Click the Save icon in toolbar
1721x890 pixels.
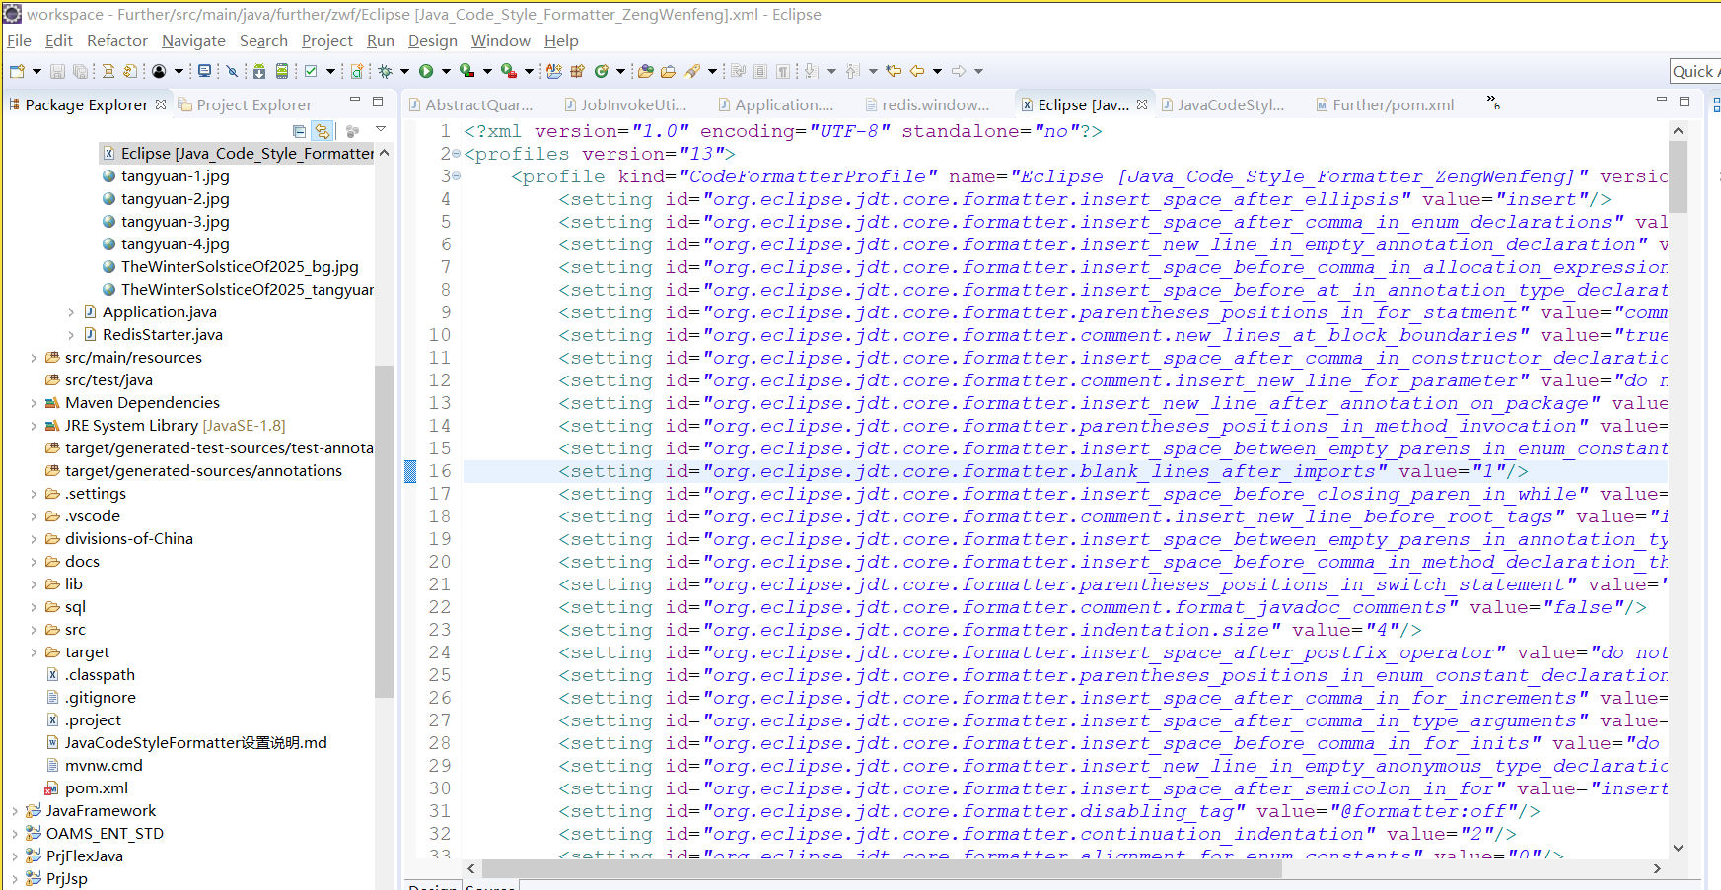point(57,71)
